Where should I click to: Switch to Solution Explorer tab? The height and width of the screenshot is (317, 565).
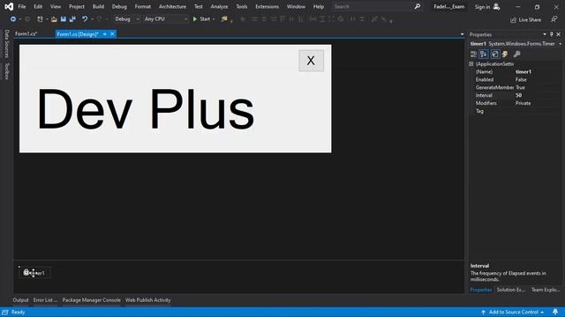click(511, 290)
